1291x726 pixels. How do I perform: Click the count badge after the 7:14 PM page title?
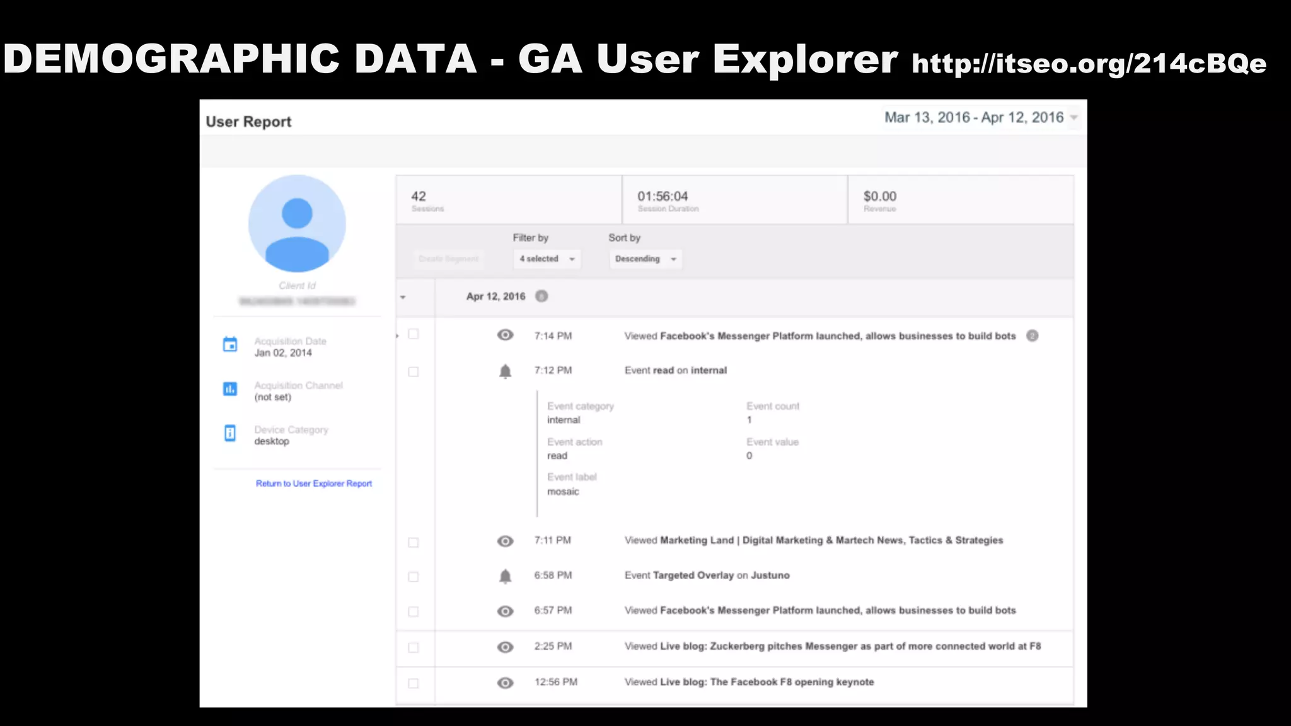tap(1032, 336)
